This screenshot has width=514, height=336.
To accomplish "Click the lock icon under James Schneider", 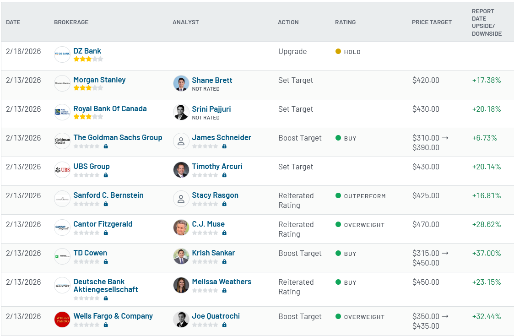I will click(224, 146).
